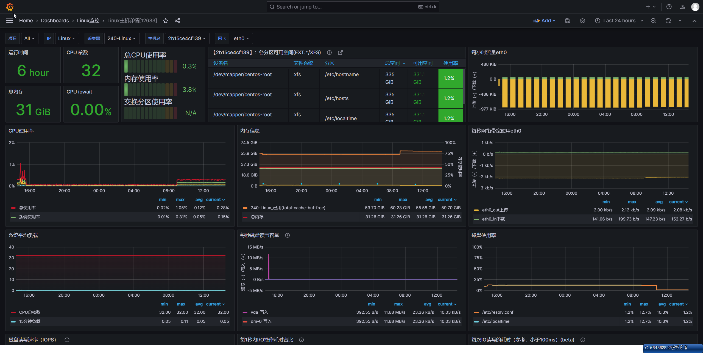Open the news feed icon
Viewport: 703px width, 353px height.
pyautogui.click(x=682, y=7)
